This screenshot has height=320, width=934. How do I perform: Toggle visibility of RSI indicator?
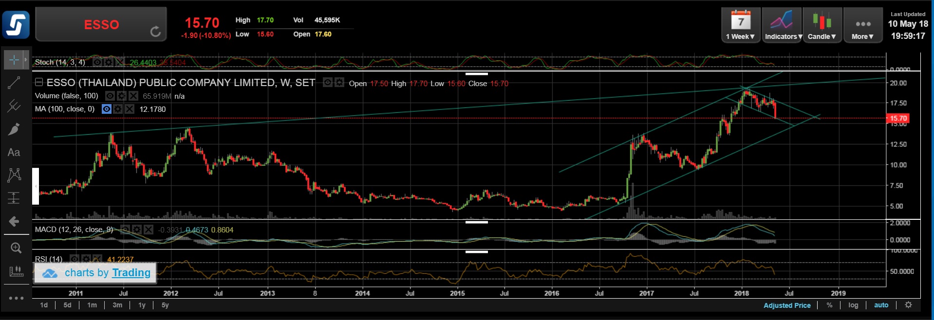tap(74, 259)
